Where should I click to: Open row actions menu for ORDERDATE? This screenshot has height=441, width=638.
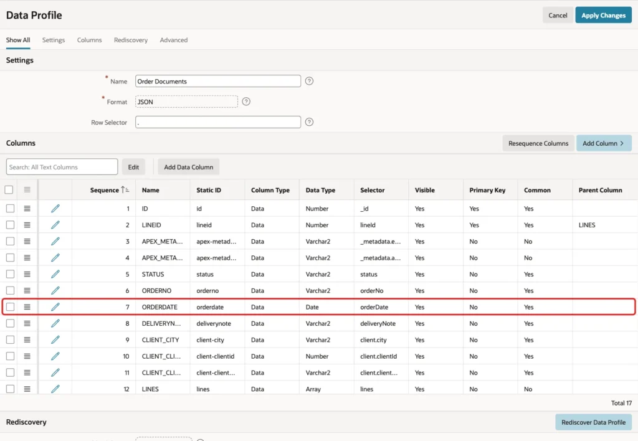(27, 306)
